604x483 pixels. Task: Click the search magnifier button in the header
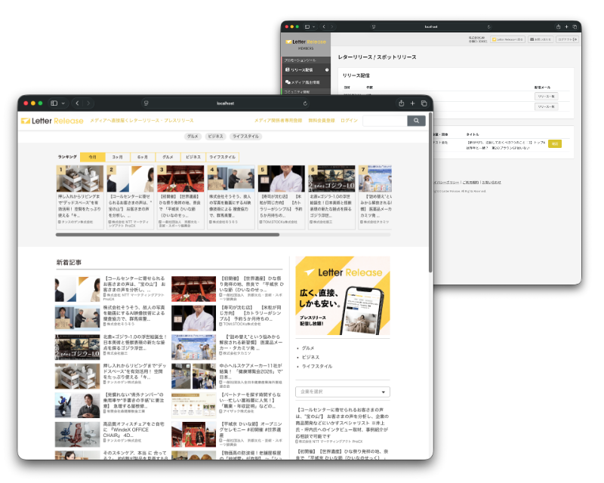[417, 121]
